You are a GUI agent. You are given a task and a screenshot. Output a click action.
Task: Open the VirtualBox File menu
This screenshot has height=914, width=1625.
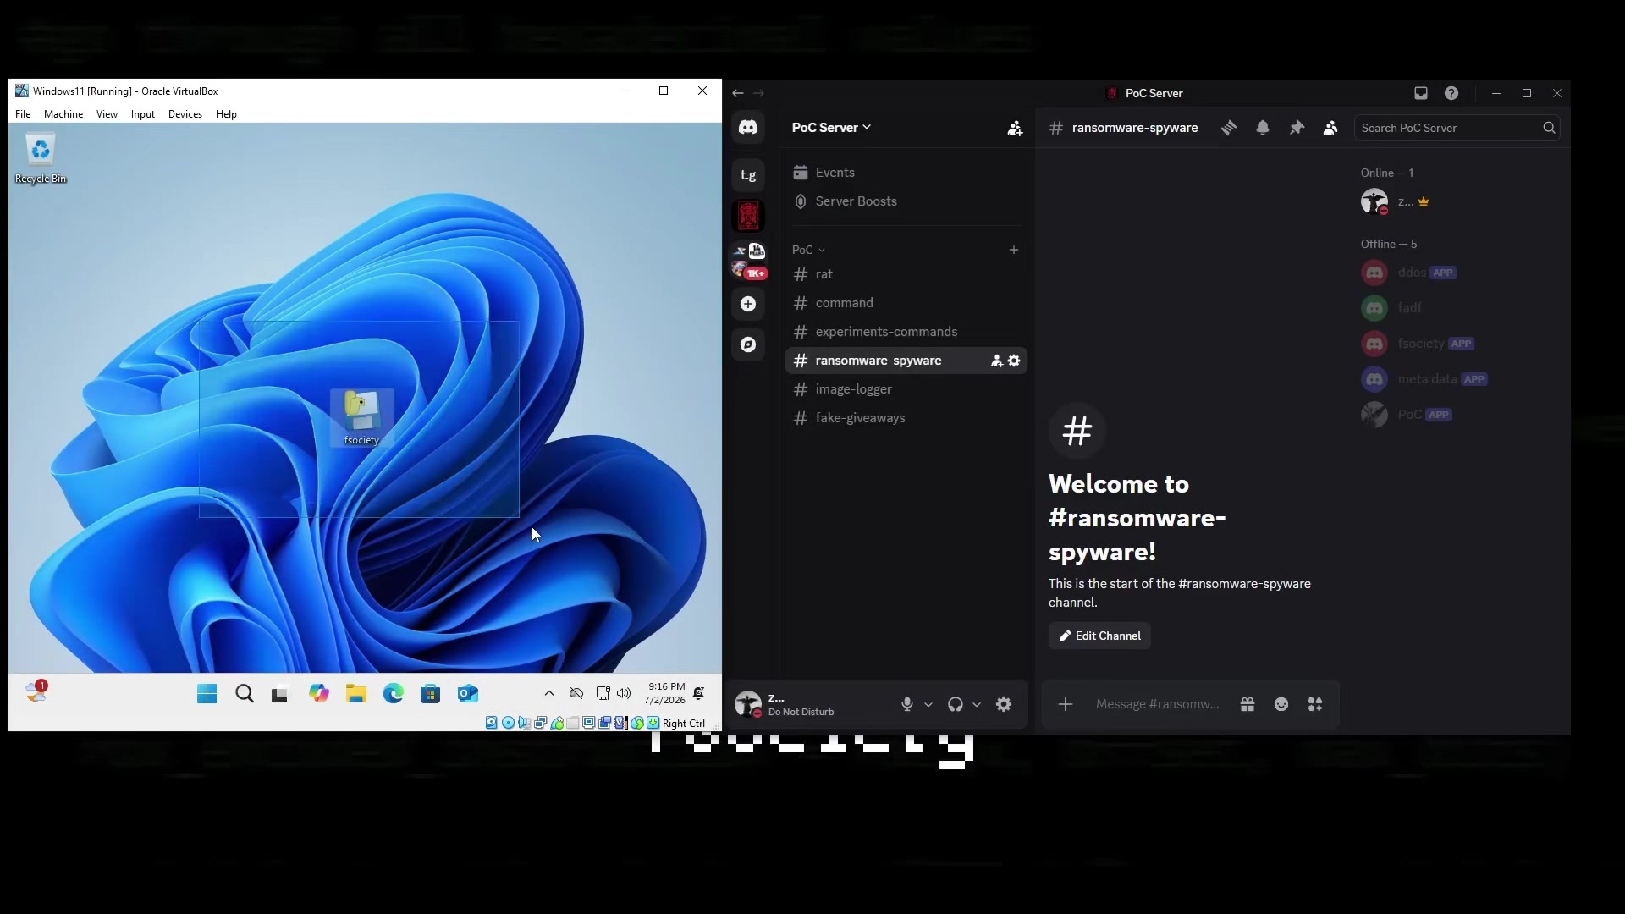coord(23,114)
